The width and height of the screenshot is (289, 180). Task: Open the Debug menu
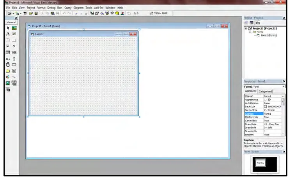tap(51, 8)
